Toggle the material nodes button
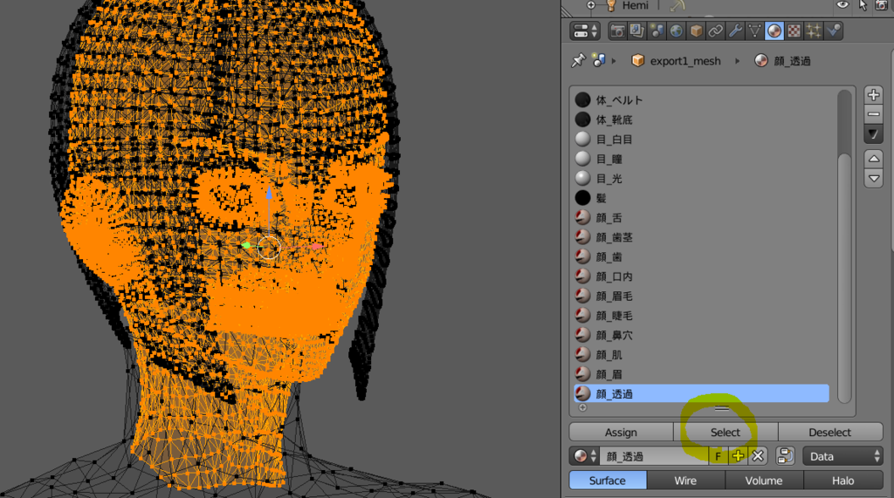Image resolution: width=894 pixels, height=498 pixels. coord(785,456)
